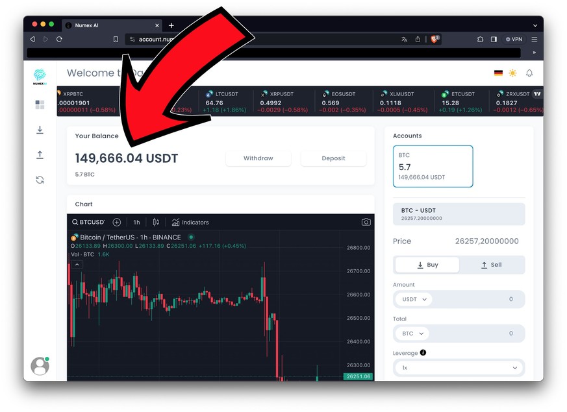Open the notifications bell icon

(529, 73)
